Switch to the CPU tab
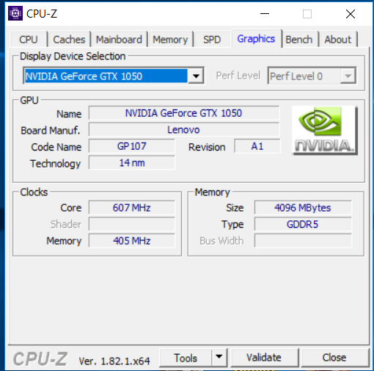This screenshot has width=374, height=371. coord(29,40)
